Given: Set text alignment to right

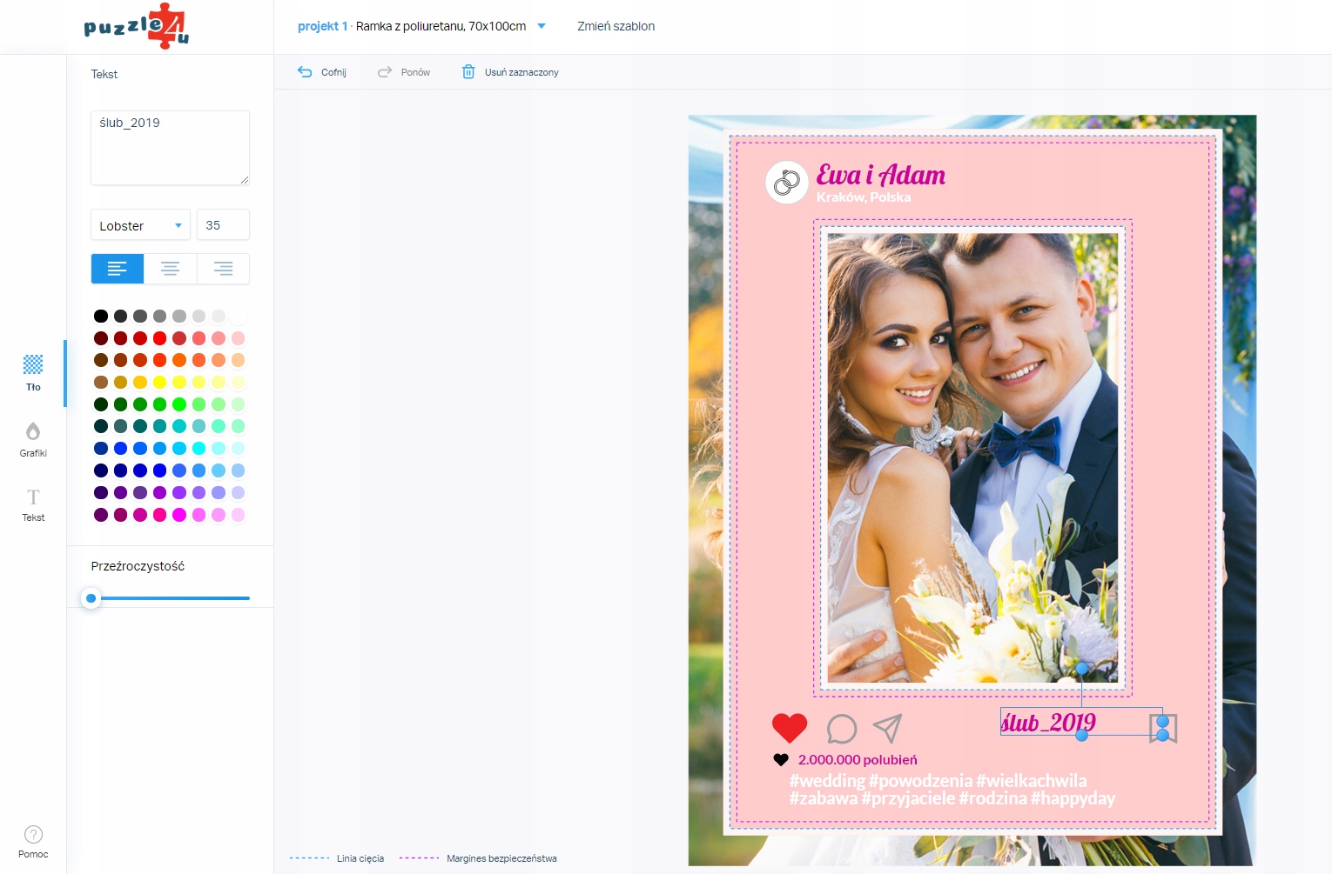Looking at the screenshot, I should click(224, 269).
